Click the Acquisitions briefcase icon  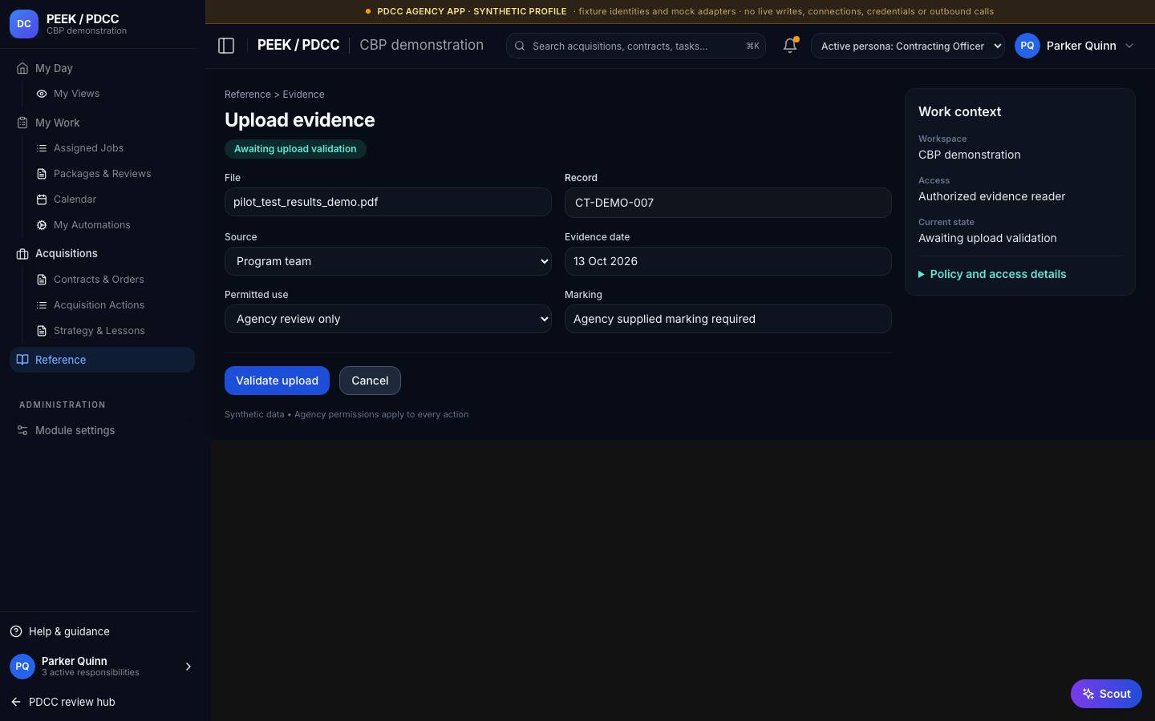[22, 254]
